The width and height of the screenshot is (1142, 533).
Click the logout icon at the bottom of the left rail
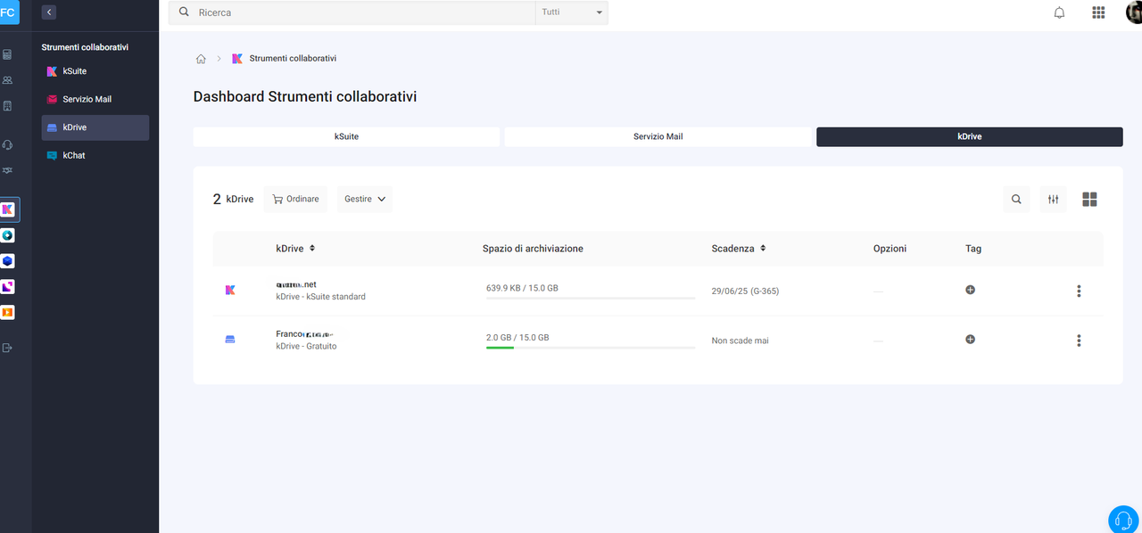(8, 348)
